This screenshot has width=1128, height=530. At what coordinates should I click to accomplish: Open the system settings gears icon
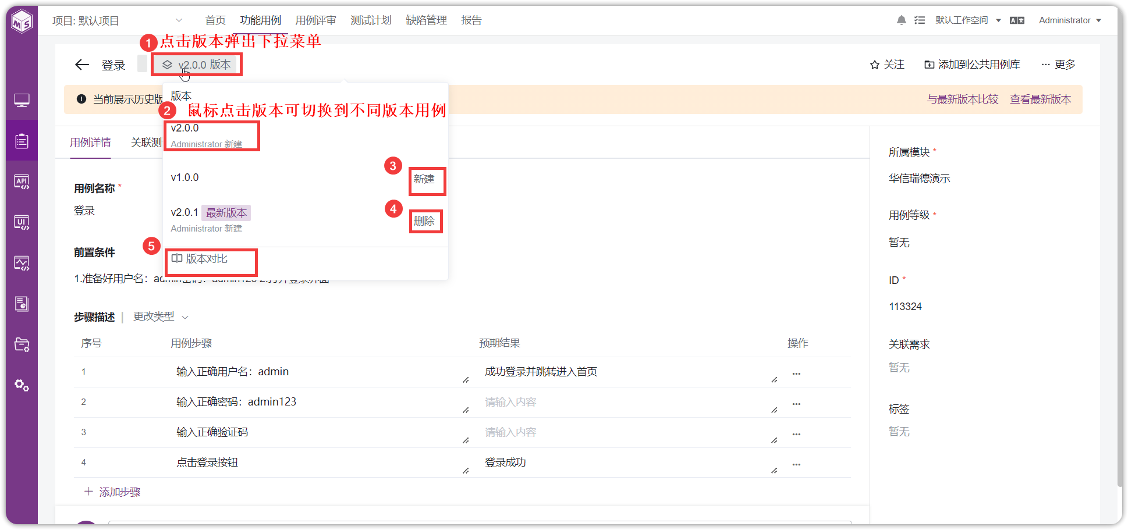(x=22, y=385)
